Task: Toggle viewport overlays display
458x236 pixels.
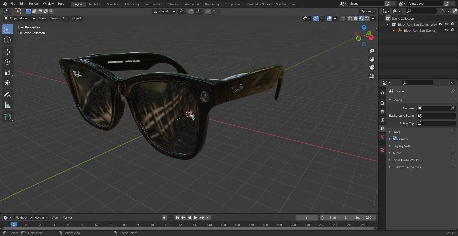Action: [329, 18]
